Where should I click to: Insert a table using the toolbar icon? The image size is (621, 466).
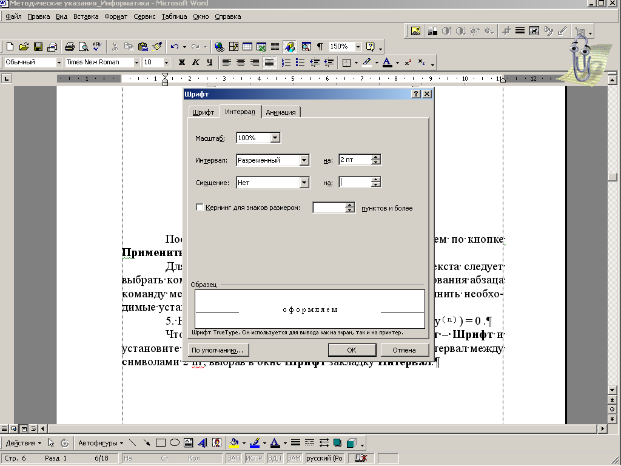pyautogui.click(x=247, y=47)
